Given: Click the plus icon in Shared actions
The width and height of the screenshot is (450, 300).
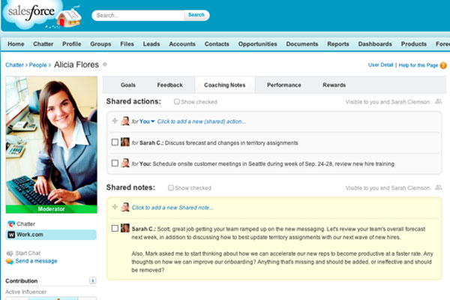Looking at the screenshot, I should click(x=115, y=121).
